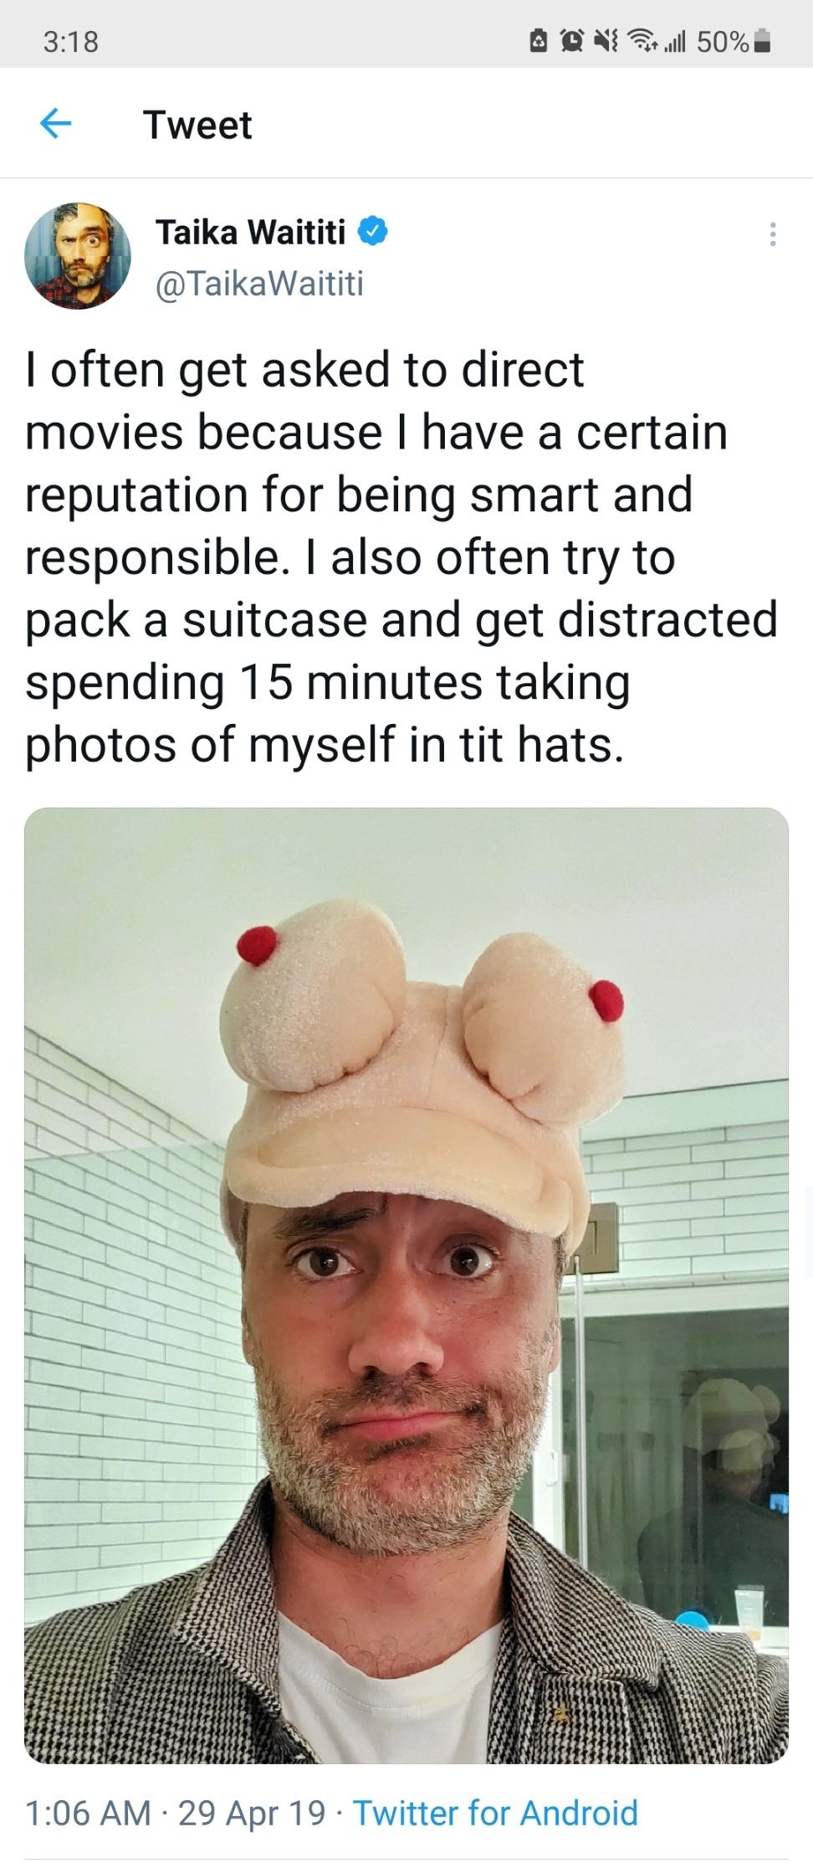Screen dimensions: 813x1868
Task: Tap the blue verified badge
Action: click(x=373, y=232)
